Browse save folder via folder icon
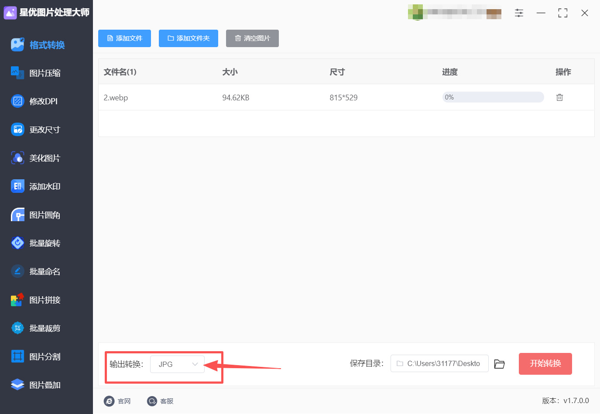Screen dimensions: 600x414 click(x=500, y=363)
